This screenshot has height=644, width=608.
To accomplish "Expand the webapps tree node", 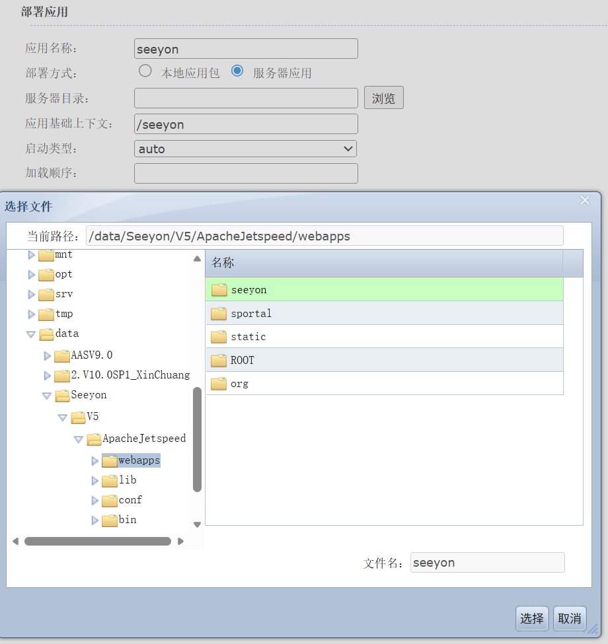I will point(95,461).
